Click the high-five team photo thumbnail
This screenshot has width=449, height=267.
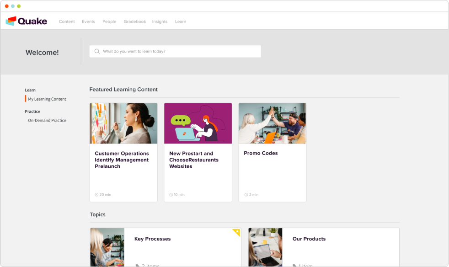(273, 123)
